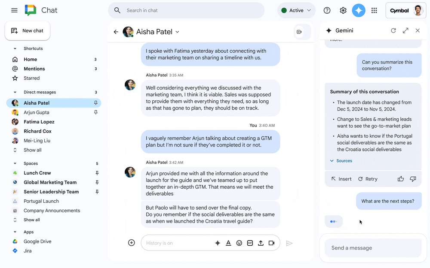Toggle pin on Arjun Gupta chat
Image resolution: width=430 pixels, height=268 pixels.
click(96, 112)
